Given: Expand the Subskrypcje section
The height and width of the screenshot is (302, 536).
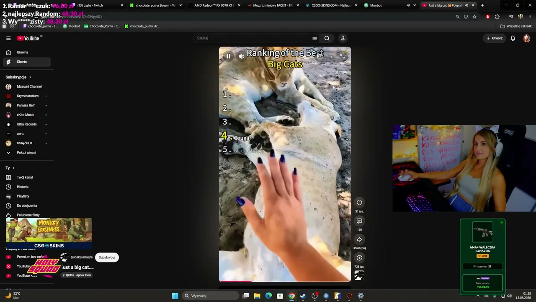Looking at the screenshot, I should pos(18,77).
